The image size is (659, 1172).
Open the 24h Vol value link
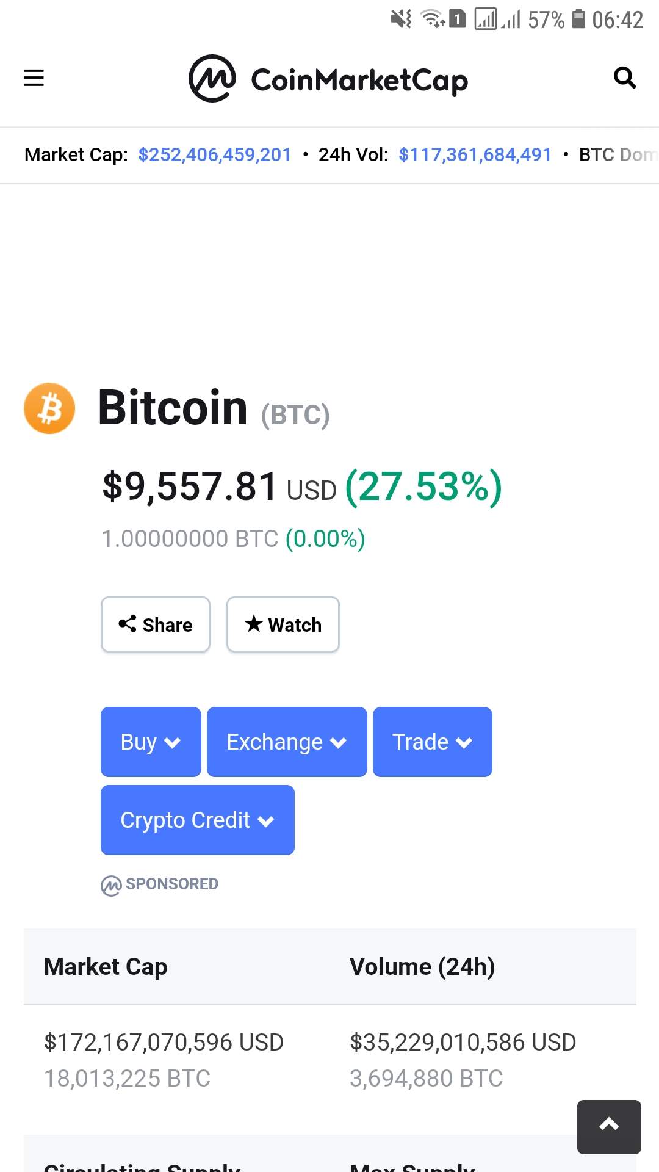475,155
